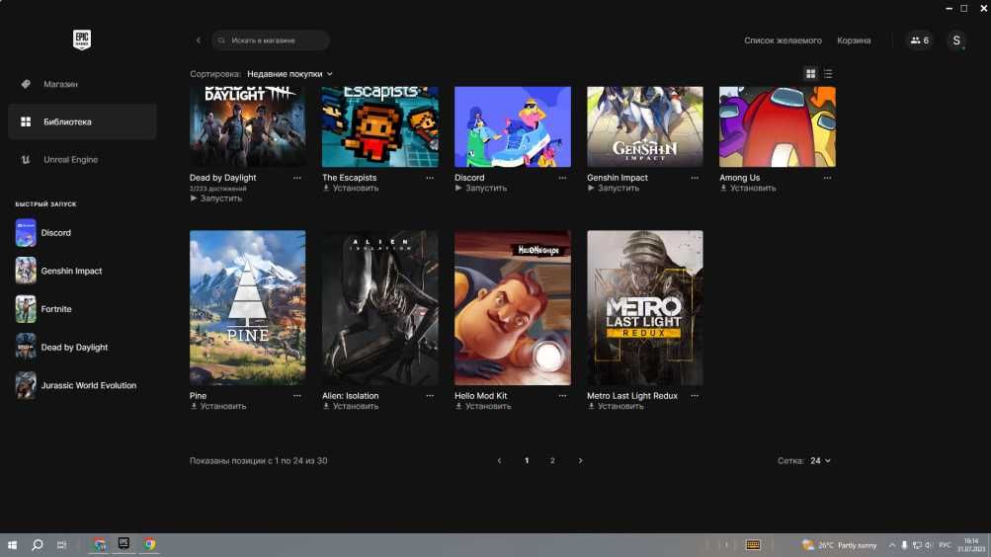Open options menu for Discord

(562, 178)
